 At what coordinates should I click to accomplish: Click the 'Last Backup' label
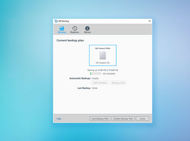click(x=84, y=88)
